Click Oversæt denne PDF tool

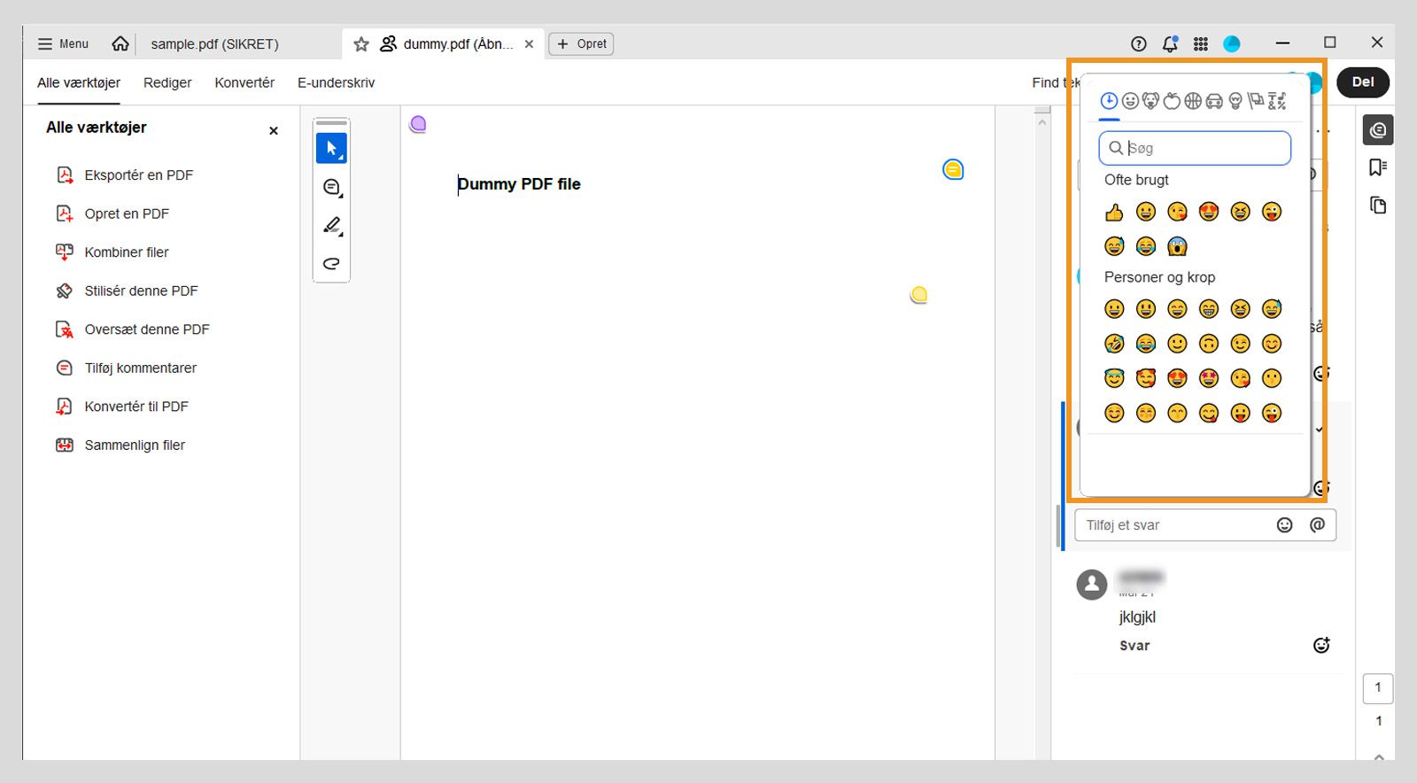click(x=146, y=329)
